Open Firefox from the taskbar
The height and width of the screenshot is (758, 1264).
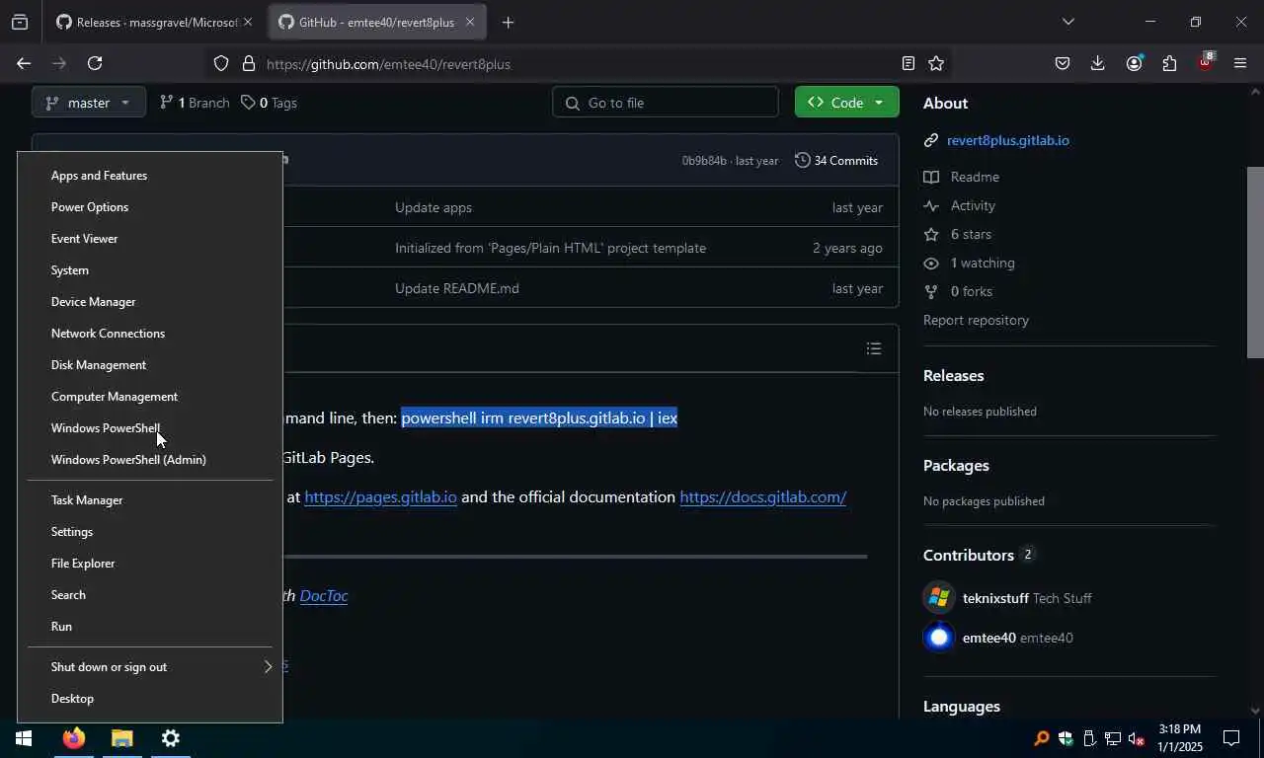coord(73,738)
